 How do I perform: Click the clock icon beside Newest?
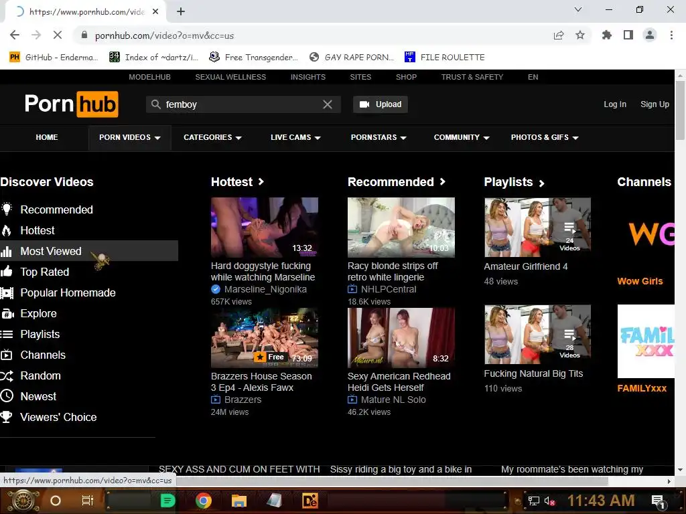click(x=7, y=396)
